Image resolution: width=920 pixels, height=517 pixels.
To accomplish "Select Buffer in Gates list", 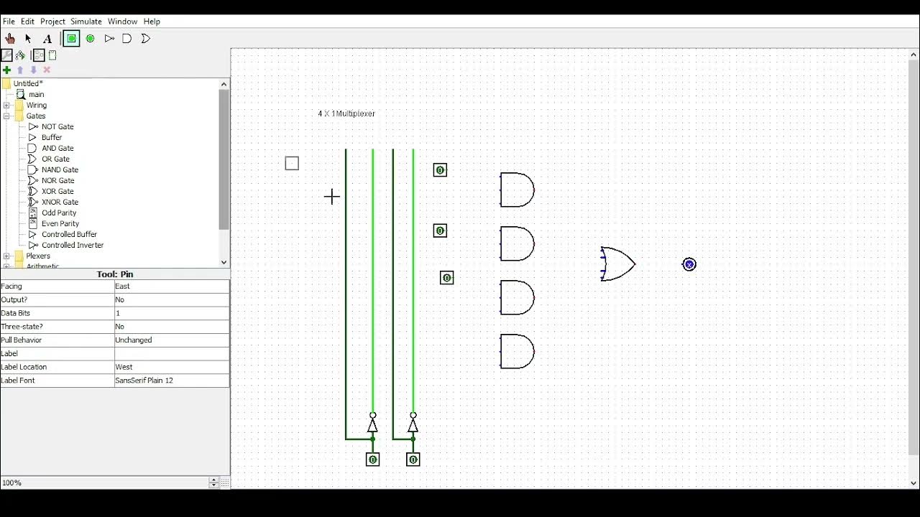I will [52, 137].
